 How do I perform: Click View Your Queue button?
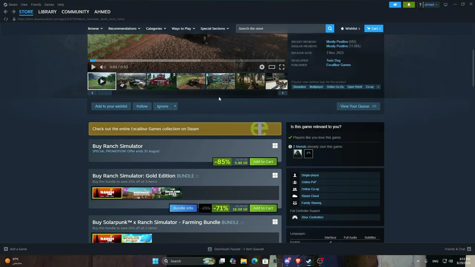tap(358, 106)
